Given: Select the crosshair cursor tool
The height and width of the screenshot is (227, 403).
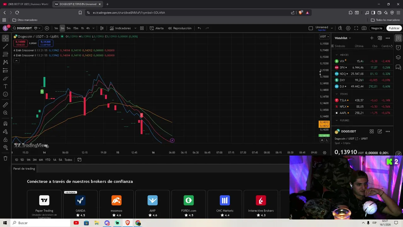Looking at the screenshot, I should tap(6, 38).
